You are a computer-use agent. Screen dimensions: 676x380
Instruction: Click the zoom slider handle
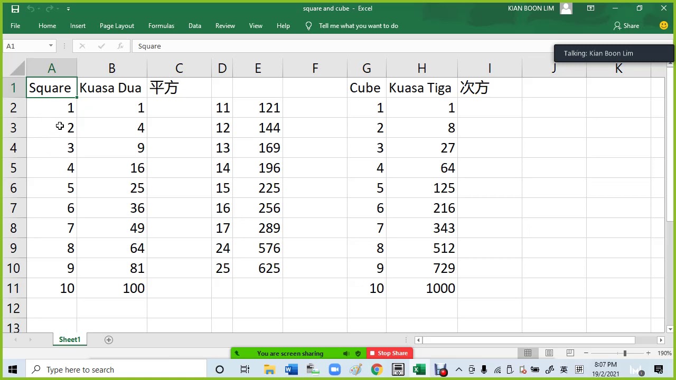coord(625,353)
